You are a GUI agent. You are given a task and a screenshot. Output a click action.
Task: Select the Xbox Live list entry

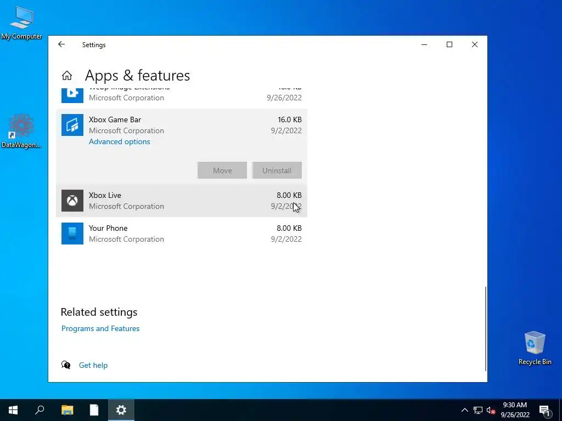pyautogui.click(x=182, y=201)
